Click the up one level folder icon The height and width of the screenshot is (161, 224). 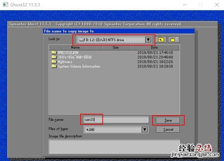coord(161,40)
